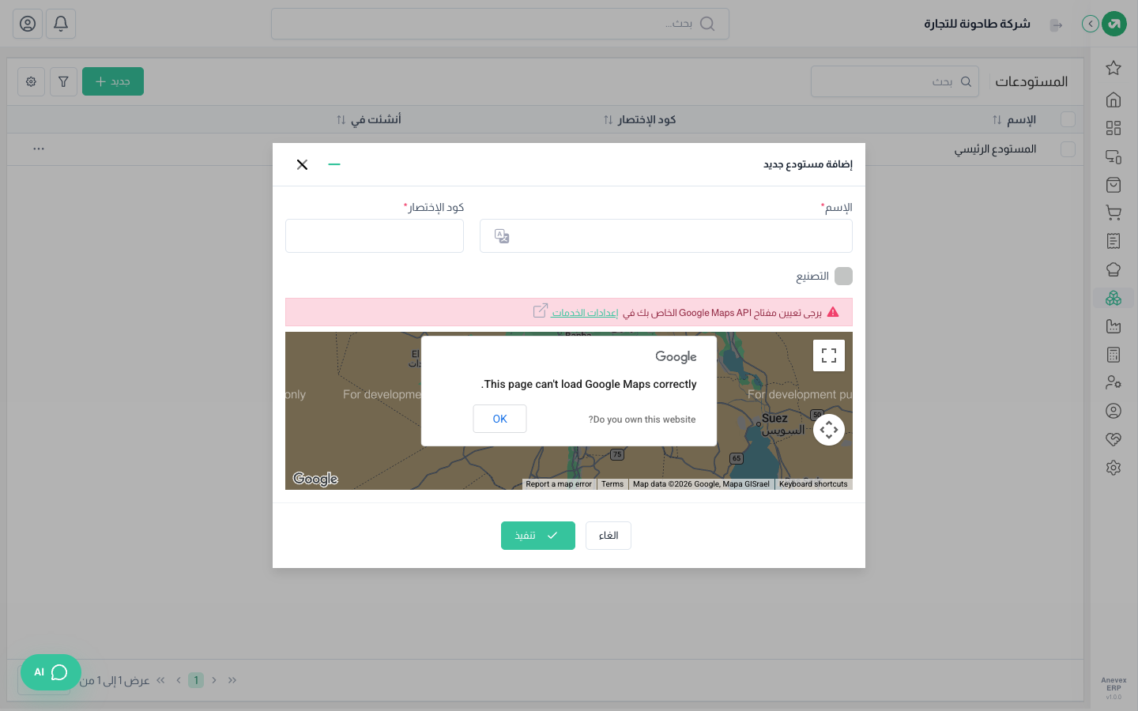The width and height of the screenshot is (1138, 711).
Task: Open user account avatar icon
Action: (28, 24)
